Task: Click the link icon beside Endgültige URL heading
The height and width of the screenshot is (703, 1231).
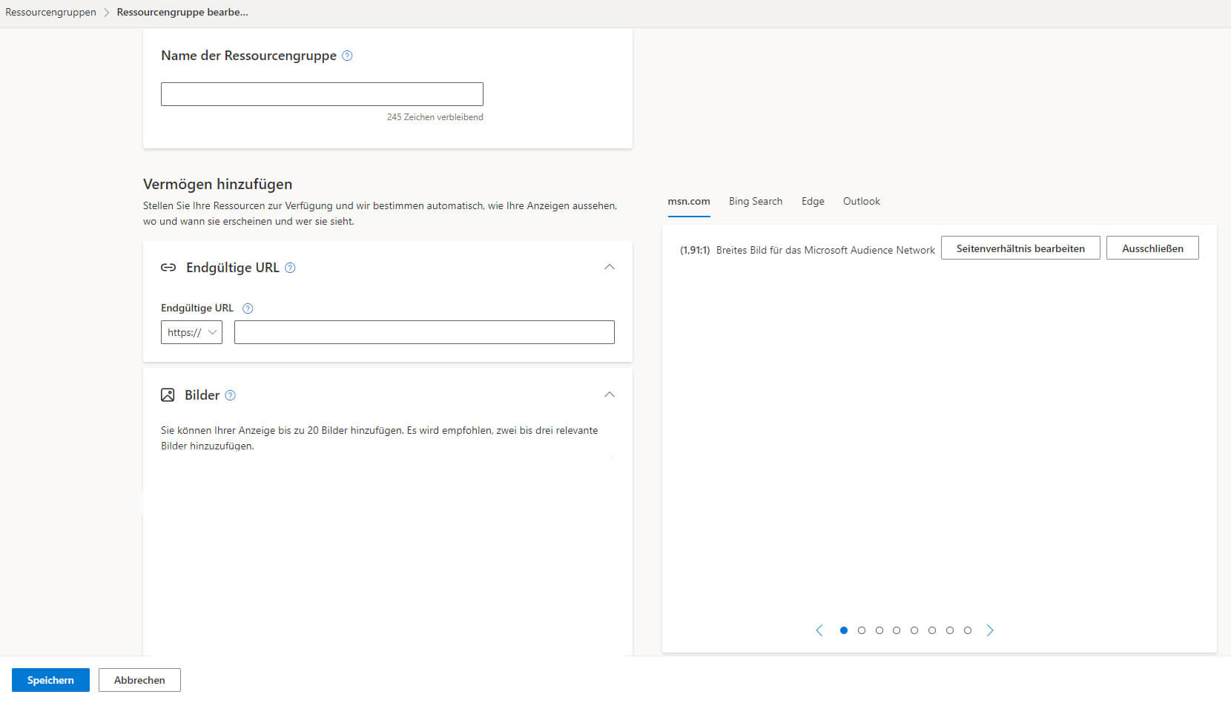Action: pos(169,267)
